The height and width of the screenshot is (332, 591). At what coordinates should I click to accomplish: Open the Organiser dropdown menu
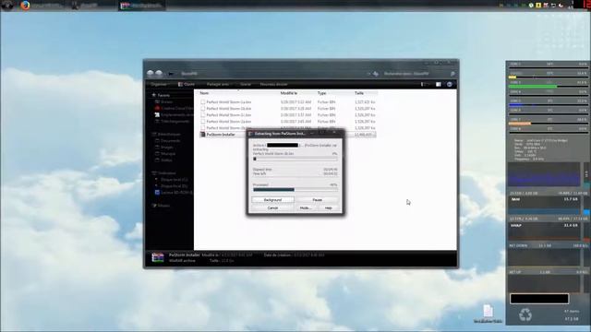160,84
